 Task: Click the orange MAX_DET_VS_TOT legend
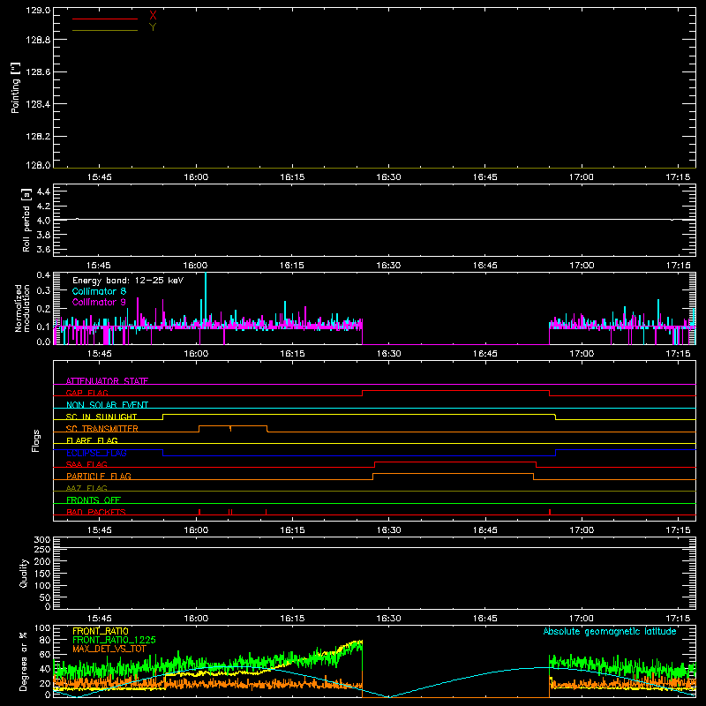[x=109, y=650]
